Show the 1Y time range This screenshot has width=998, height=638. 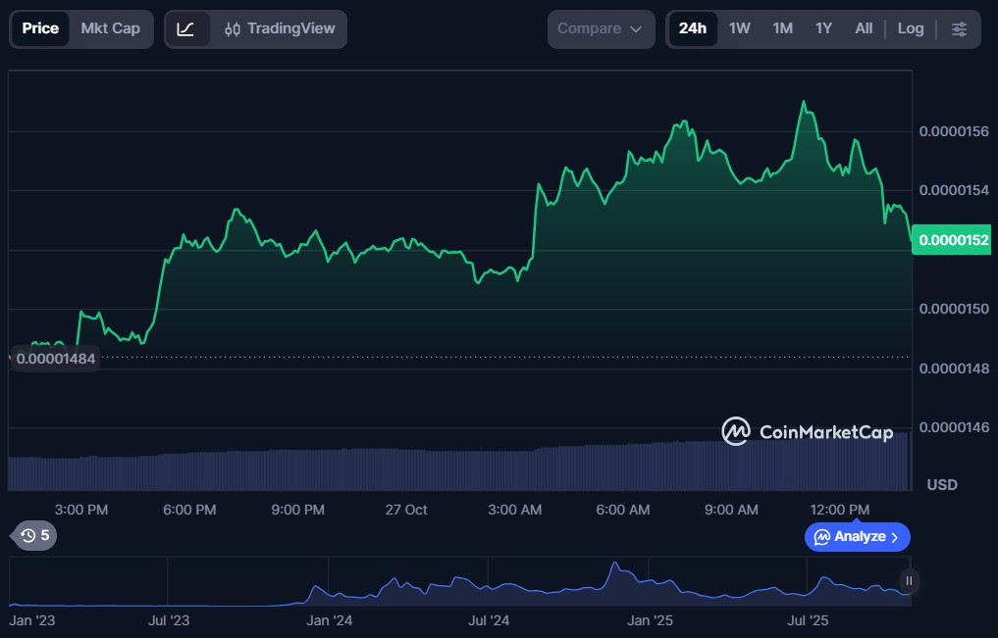pos(823,28)
